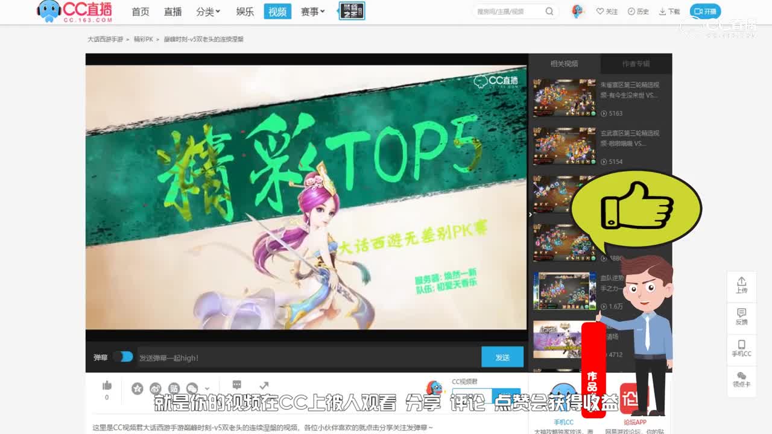The height and width of the screenshot is (434, 772).
Task: Share to Weibo icon
Action: pyautogui.click(x=156, y=389)
